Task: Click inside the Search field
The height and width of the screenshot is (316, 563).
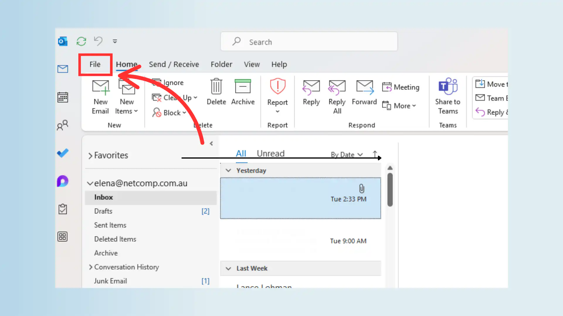Action: [x=308, y=42]
